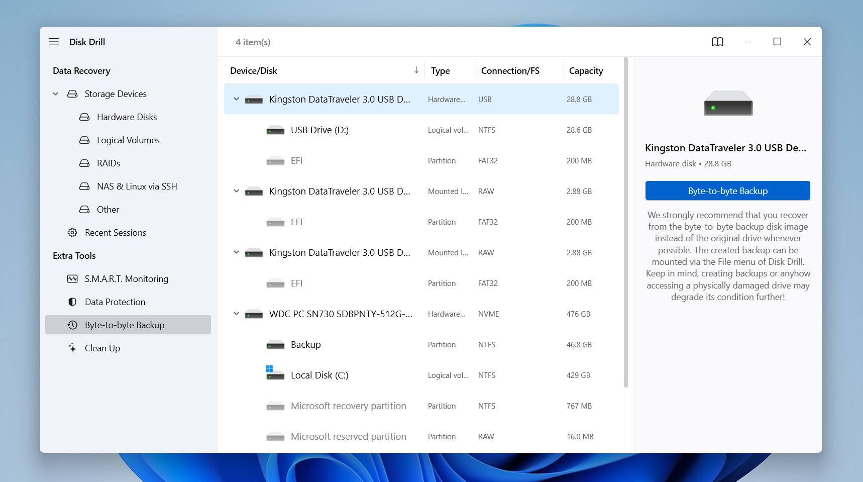
Task: Click the S.M.A.R.T. Monitoring chart icon
Action: (x=72, y=279)
